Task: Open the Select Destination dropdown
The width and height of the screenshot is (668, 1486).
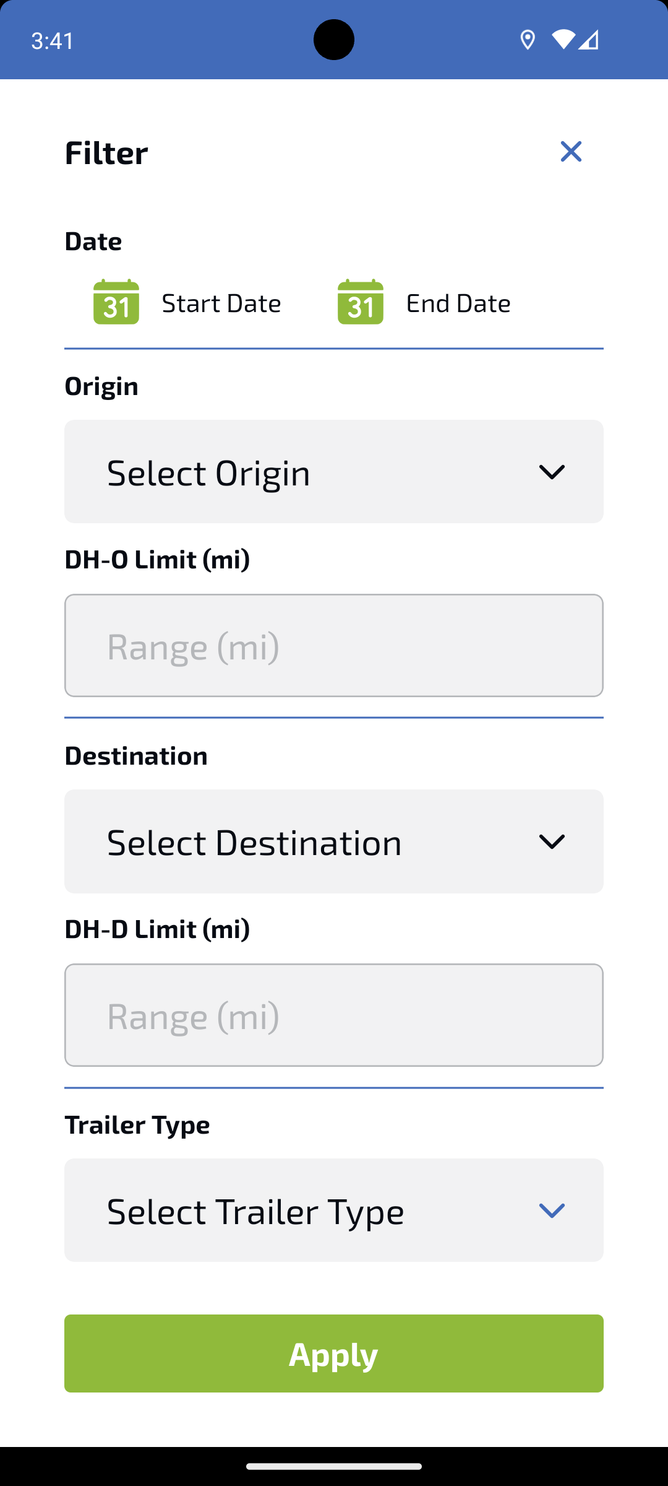Action: click(334, 841)
